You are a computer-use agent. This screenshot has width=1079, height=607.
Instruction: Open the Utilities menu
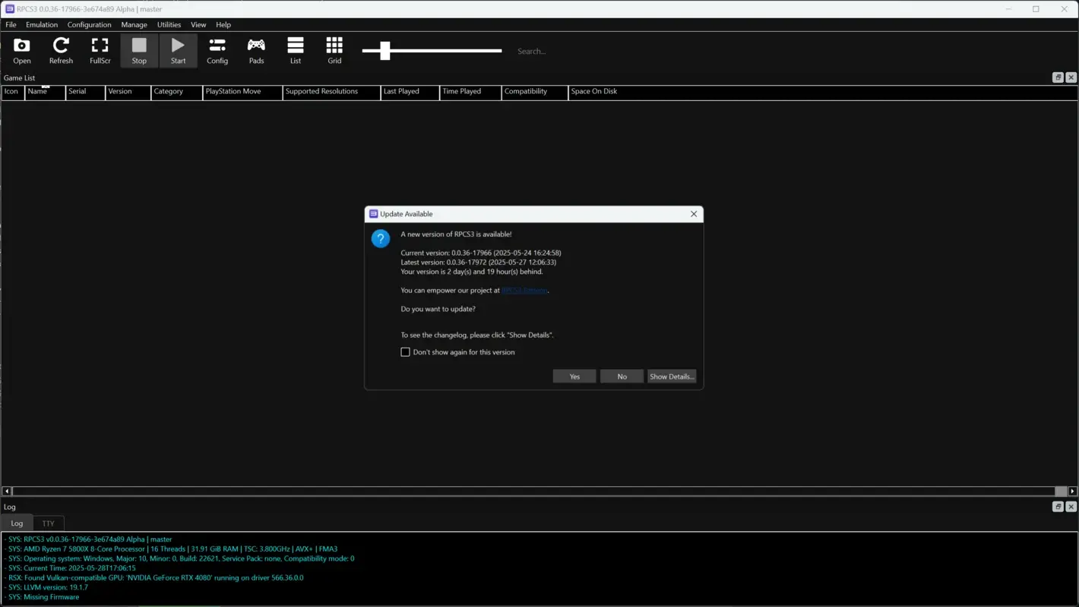coord(169,24)
